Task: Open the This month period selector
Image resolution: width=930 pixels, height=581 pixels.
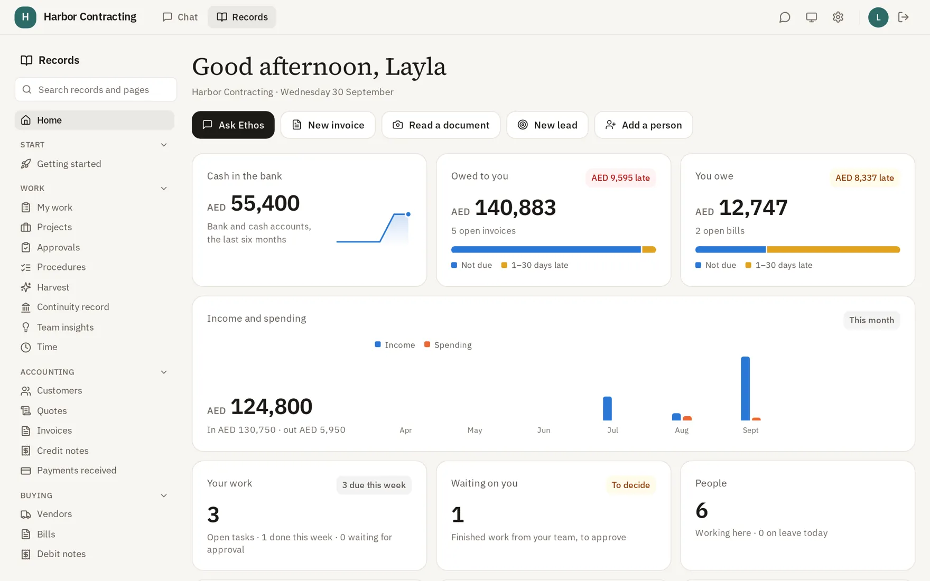Action: tap(871, 320)
